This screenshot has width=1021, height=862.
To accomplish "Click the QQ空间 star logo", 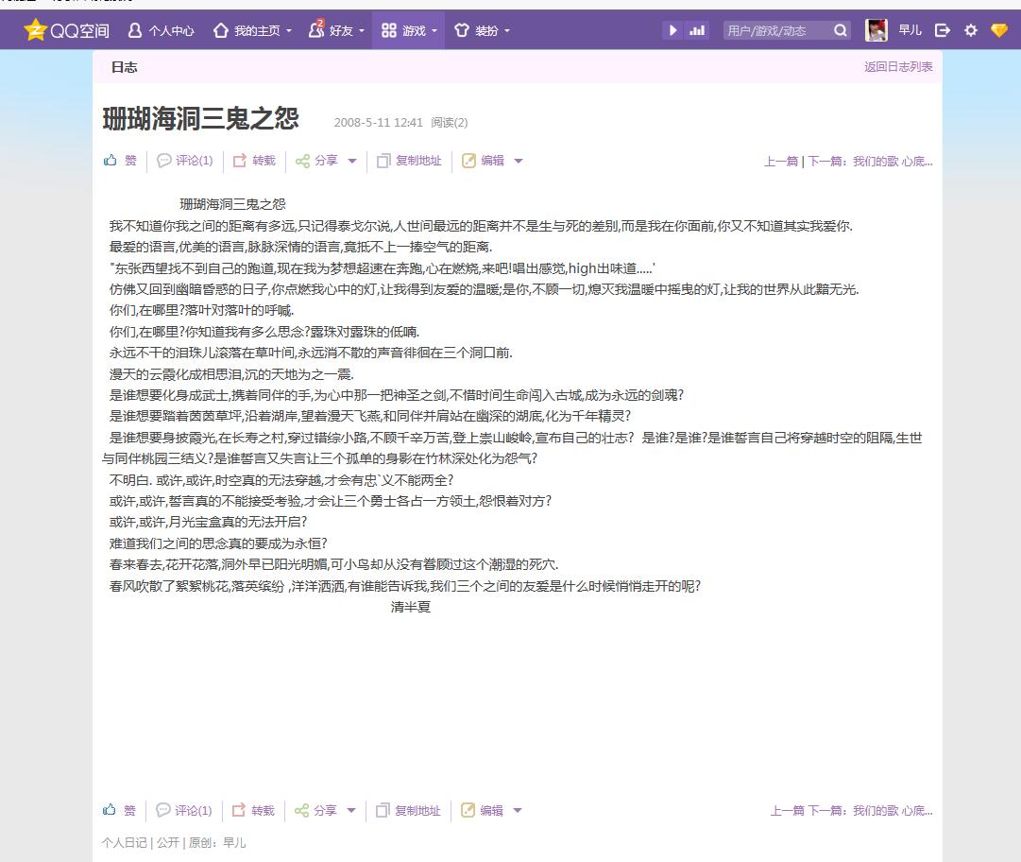I will pyautogui.click(x=35, y=30).
